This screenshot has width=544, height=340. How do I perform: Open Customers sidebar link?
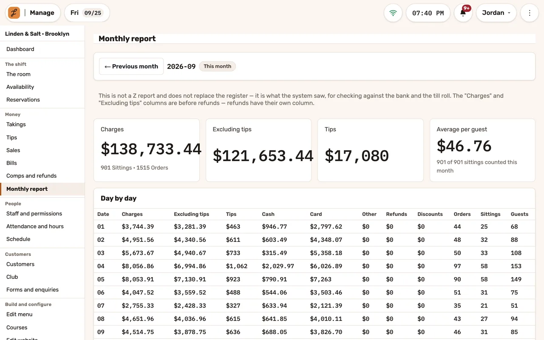(x=42, y=264)
